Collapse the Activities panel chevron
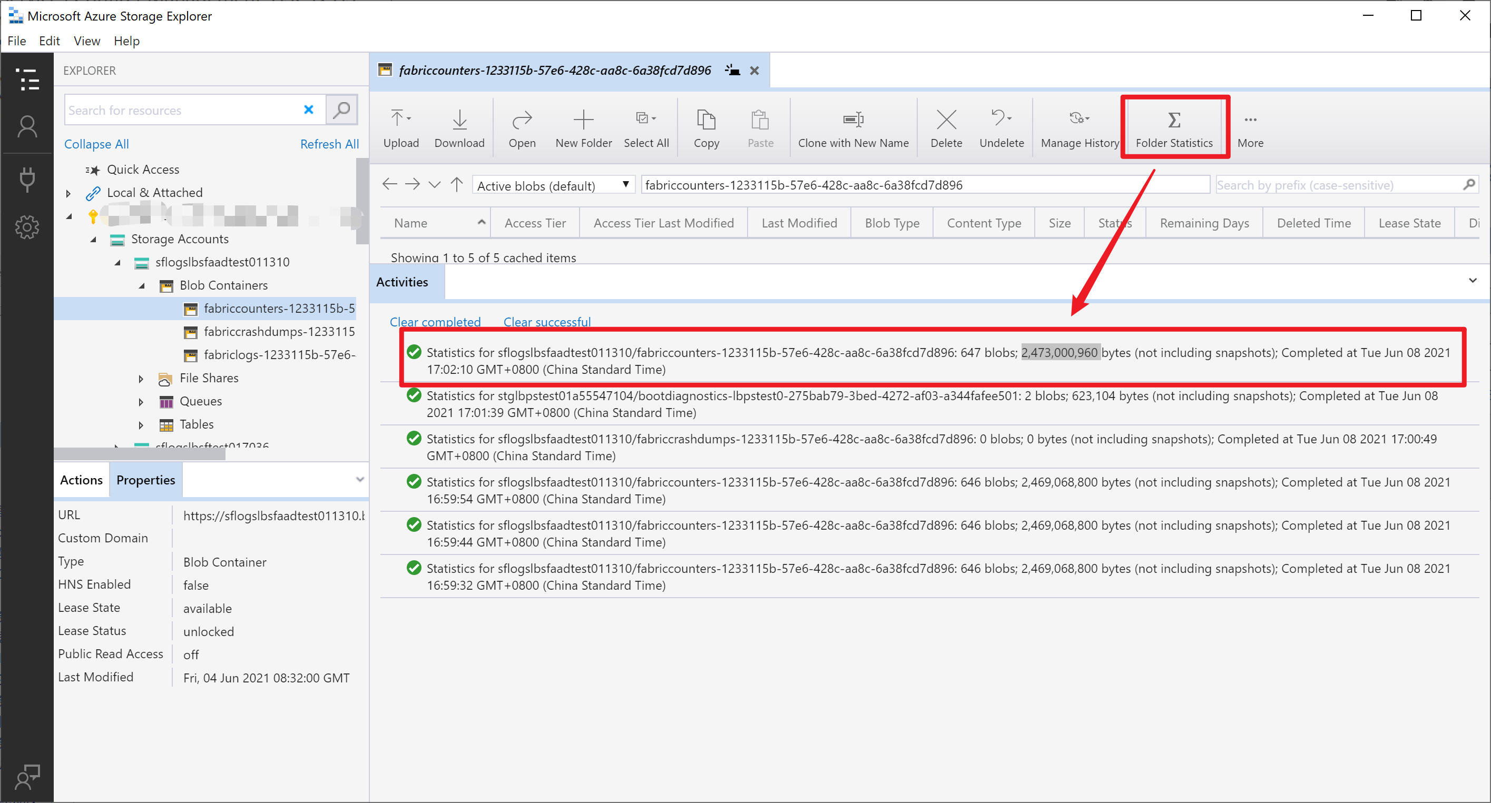The image size is (1491, 803). point(1472,281)
